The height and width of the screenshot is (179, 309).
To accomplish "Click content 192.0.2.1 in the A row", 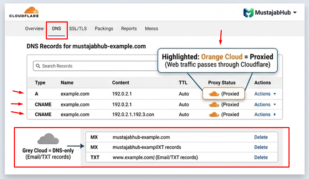I will click(x=122, y=94).
